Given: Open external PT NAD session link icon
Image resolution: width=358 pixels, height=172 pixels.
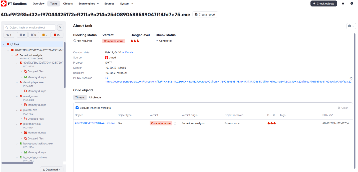Looking at the screenshot, I should coord(107,78).
